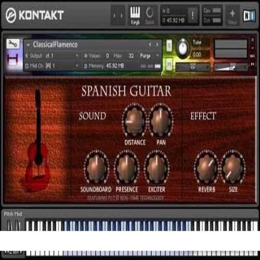This screenshot has height=260, width=260.
Task: Click the EXCITER knob
Action: (157, 167)
